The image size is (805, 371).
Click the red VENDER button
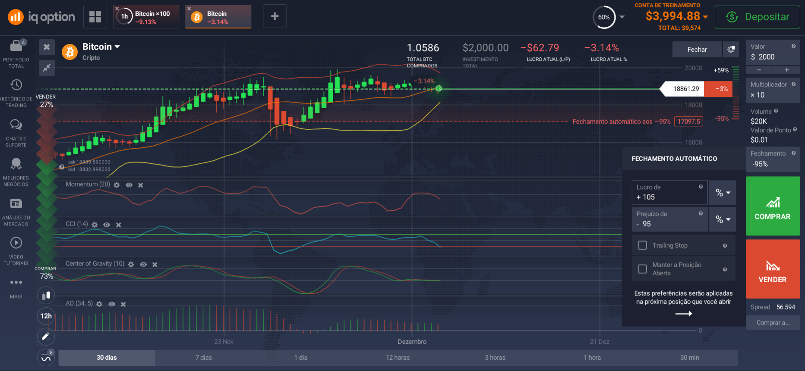pyautogui.click(x=773, y=269)
